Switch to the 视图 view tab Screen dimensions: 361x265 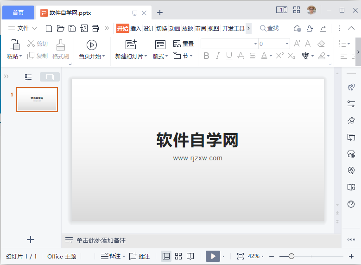(214, 29)
